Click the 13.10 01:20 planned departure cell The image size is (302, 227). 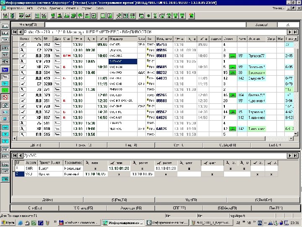coord(119,169)
